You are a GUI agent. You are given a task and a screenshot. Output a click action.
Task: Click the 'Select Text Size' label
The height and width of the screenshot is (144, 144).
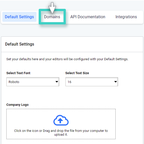click(77, 73)
